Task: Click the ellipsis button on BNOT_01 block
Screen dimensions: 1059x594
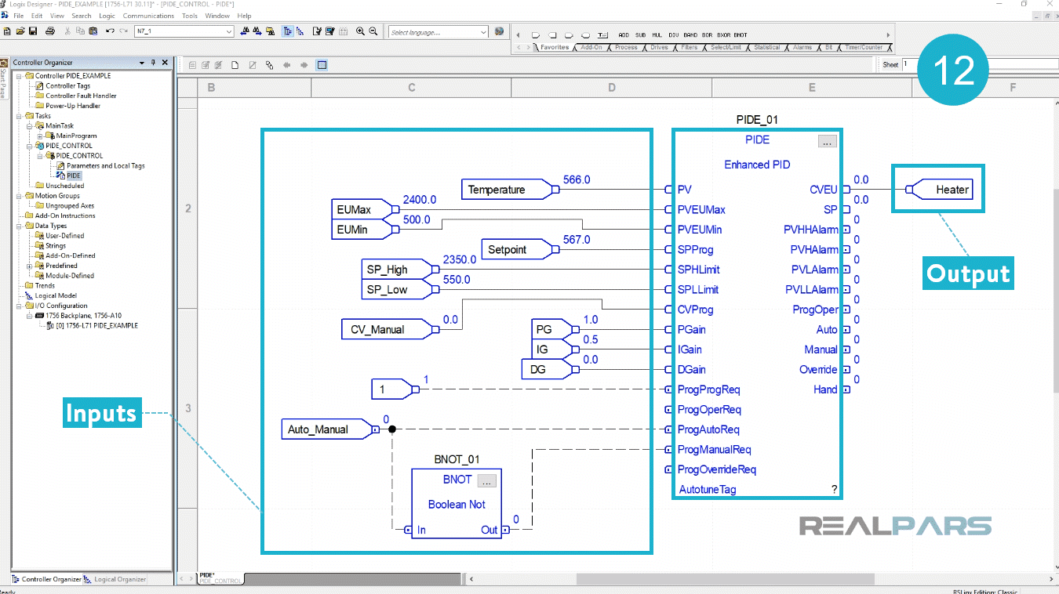Action: (x=487, y=480)
